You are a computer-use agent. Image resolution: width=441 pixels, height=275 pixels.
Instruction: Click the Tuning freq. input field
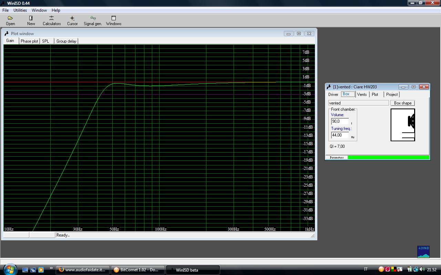pos(340,135)
